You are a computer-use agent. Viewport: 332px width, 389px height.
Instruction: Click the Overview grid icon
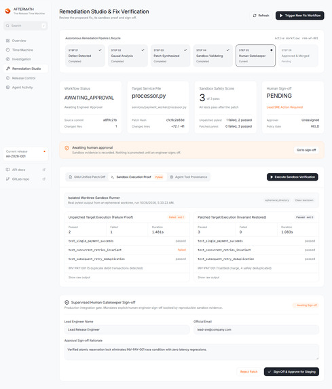tap(7, 41)
